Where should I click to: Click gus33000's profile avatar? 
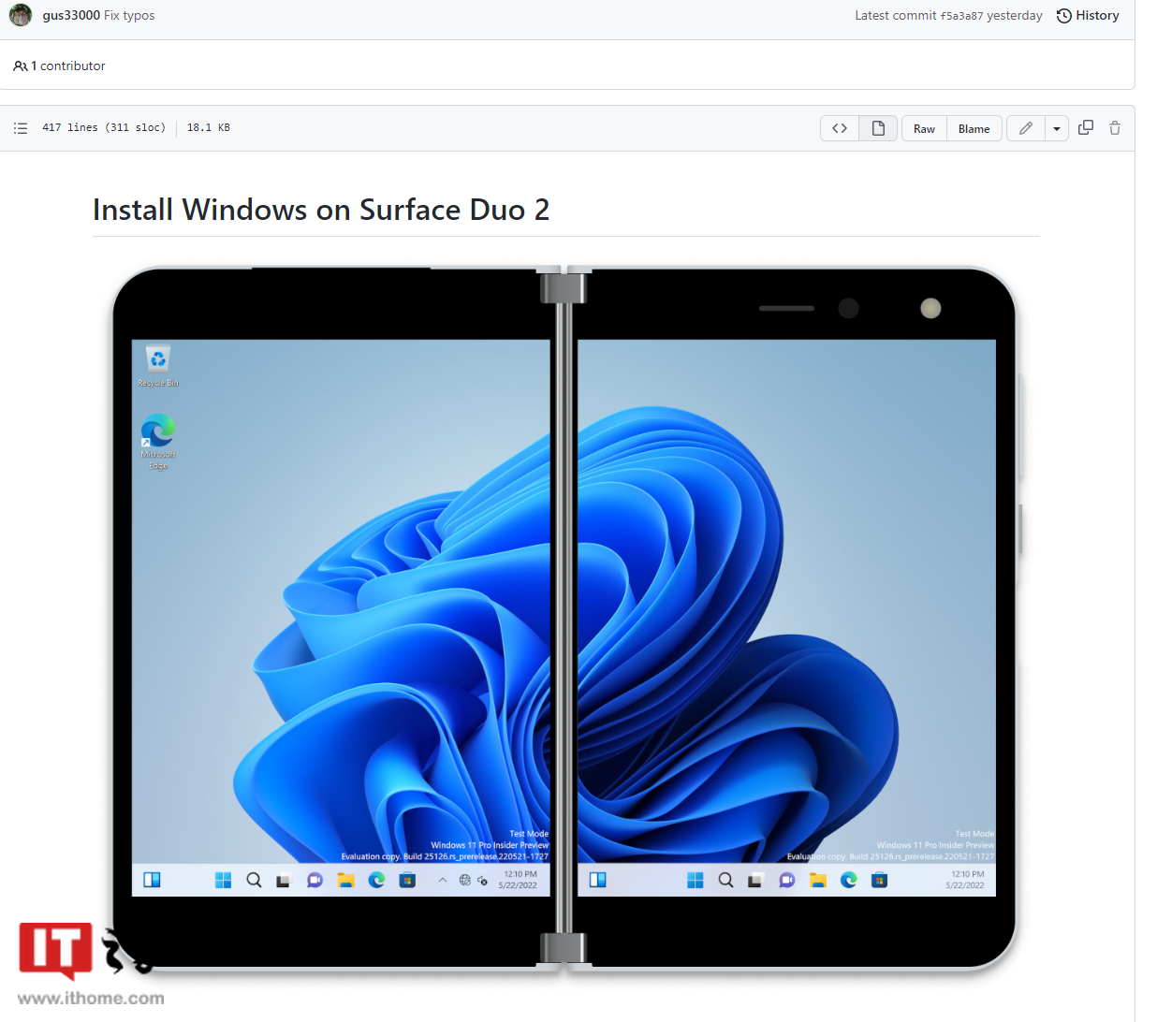(x=20, y=15)
